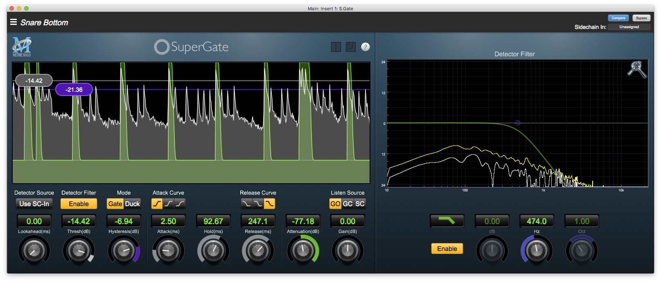Click the Gain(dB) knob

(x=347, y=251)
